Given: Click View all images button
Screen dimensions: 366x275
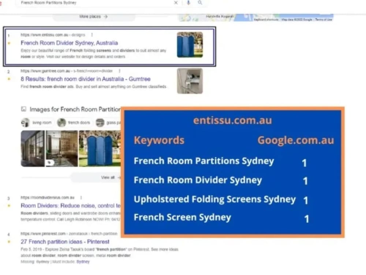Looking at the screenshot, I should (96, 177).
